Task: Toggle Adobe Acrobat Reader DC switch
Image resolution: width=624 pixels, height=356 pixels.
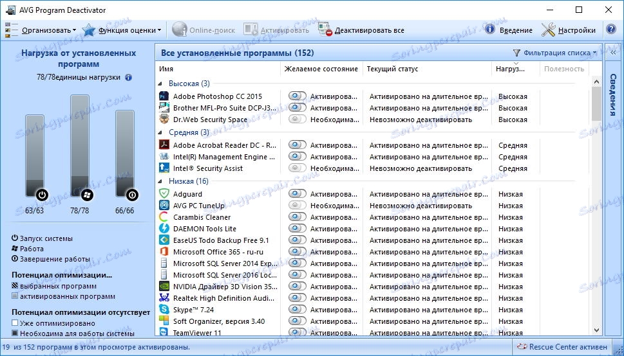Action: coord(298,145)
